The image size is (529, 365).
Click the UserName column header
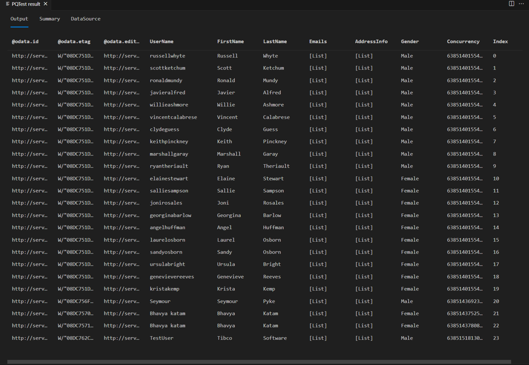(162, 42)
